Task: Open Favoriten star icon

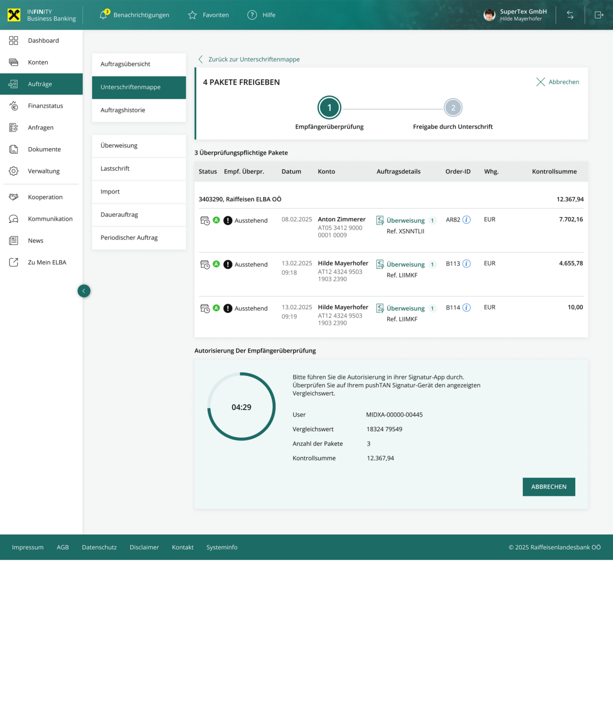Action: 192,15
